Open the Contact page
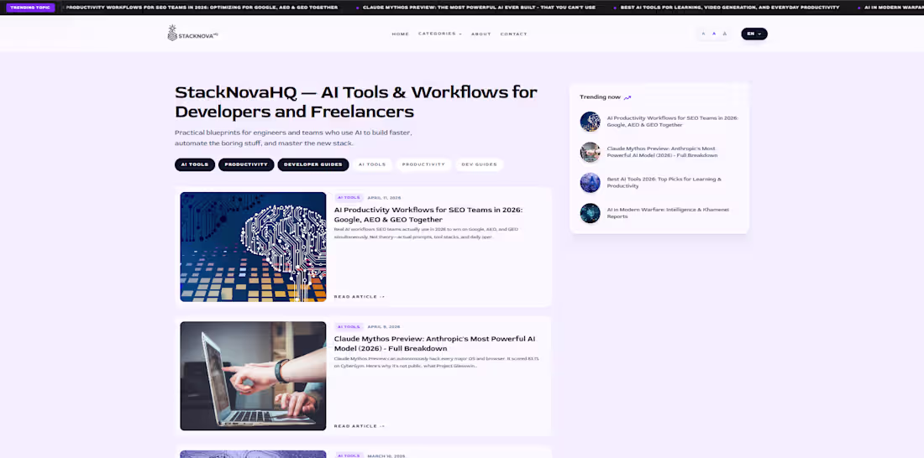Image resolution: width=924 pixels, height=458 pixels. point(513,34)
